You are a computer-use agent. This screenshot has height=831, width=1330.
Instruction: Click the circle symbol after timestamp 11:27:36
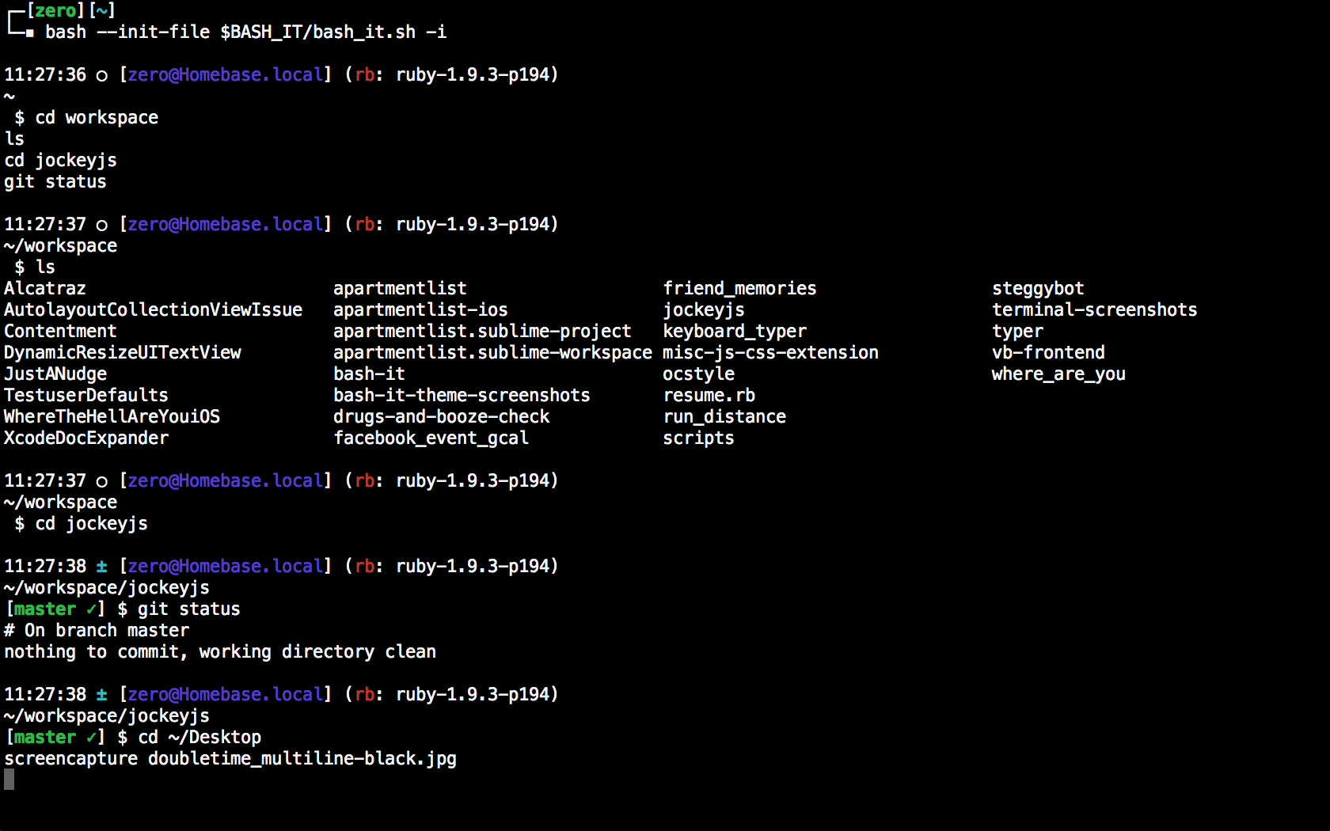click(101, 75)
